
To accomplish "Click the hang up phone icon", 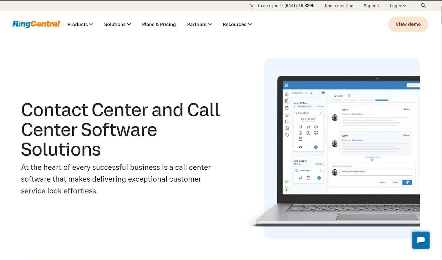I will (300, 147).
